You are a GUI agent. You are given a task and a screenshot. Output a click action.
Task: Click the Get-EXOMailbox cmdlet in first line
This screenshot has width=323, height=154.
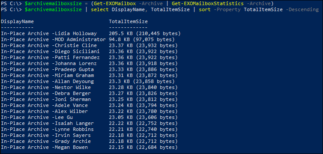(115, 3)
